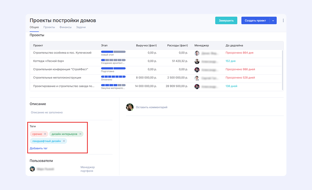Image resolution: width=312 pixels, height=190 pixels.
Task: Go to the Задачи tab
Action: click(81, 27)
